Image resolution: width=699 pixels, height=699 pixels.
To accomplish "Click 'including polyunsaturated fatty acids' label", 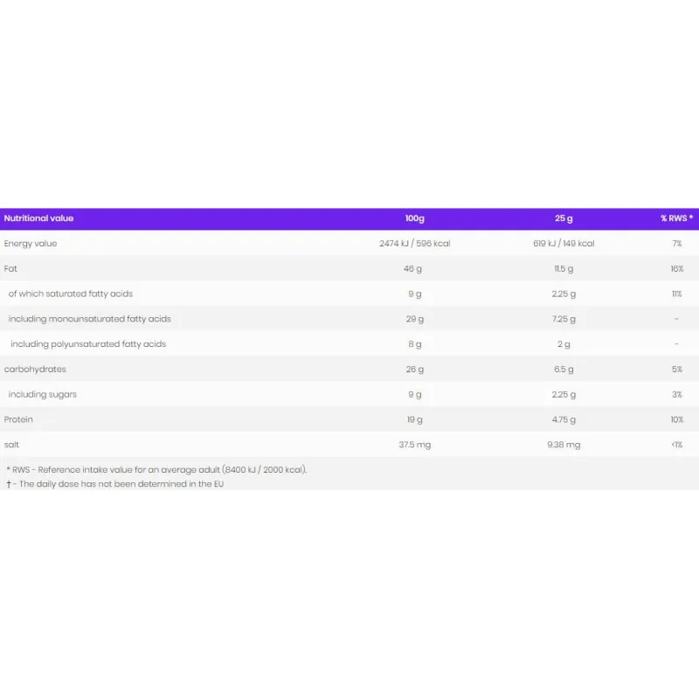I will 88,344.
